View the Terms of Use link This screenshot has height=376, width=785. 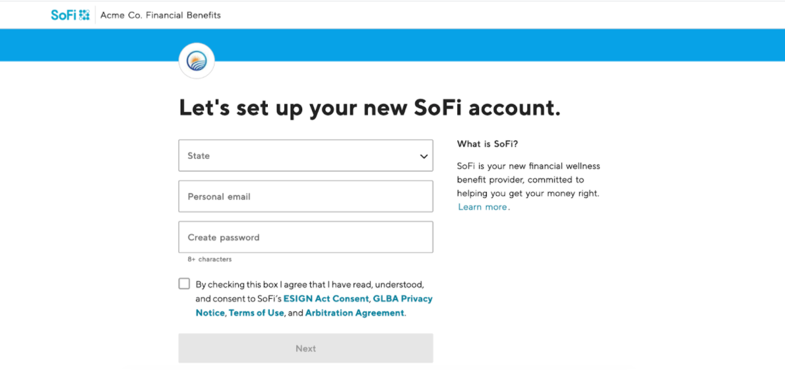(x=256, y=313)
